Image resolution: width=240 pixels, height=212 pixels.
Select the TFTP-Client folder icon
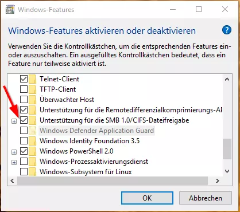pyautogui.click(x=33, y=89)
